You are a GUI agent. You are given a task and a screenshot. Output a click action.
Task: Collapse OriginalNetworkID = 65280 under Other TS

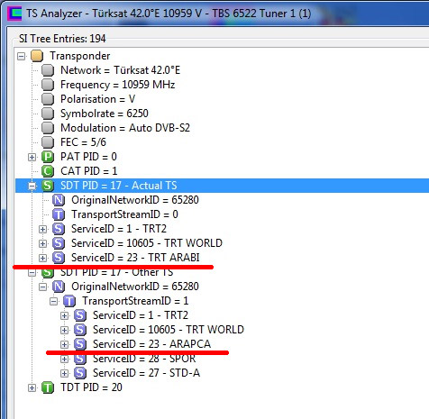click(42, 287)
